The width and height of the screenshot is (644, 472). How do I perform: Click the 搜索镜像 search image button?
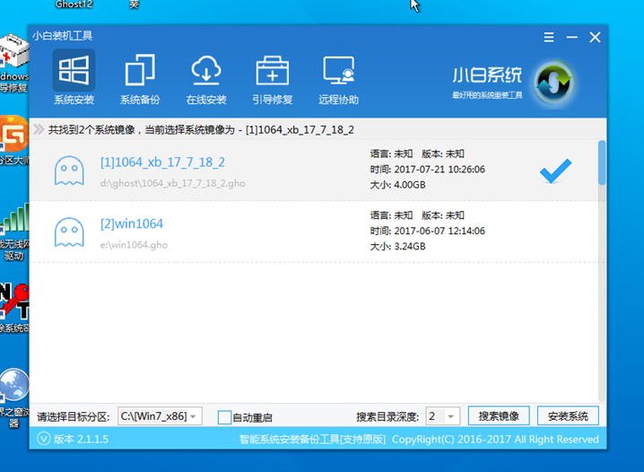point(499,416)
